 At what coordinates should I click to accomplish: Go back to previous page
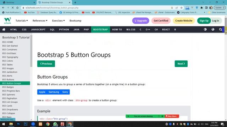(x=3, y=8)
